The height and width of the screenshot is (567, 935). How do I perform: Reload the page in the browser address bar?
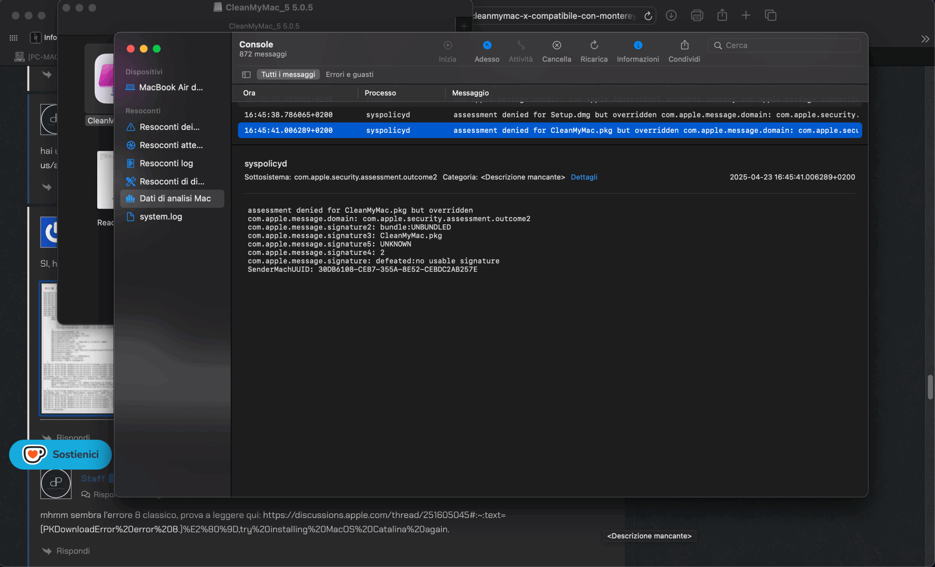pyautogui.click(x=648, y=16)
